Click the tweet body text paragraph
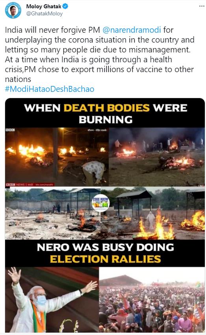Screen dimensions: 206x335 [100, 54]
